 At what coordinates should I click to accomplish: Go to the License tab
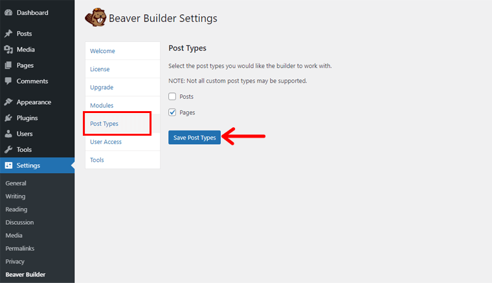pos(100,69)
